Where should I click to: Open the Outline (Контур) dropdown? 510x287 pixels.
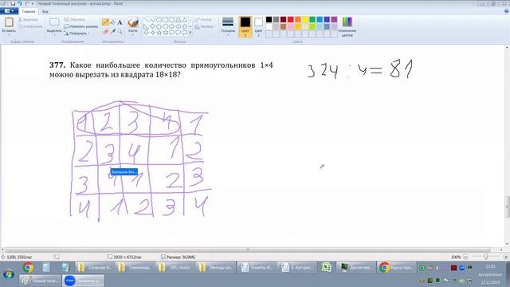click(205, 20)
